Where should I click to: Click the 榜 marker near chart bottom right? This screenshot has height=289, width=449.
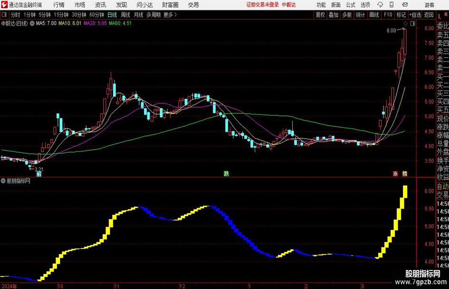point(405,174)
